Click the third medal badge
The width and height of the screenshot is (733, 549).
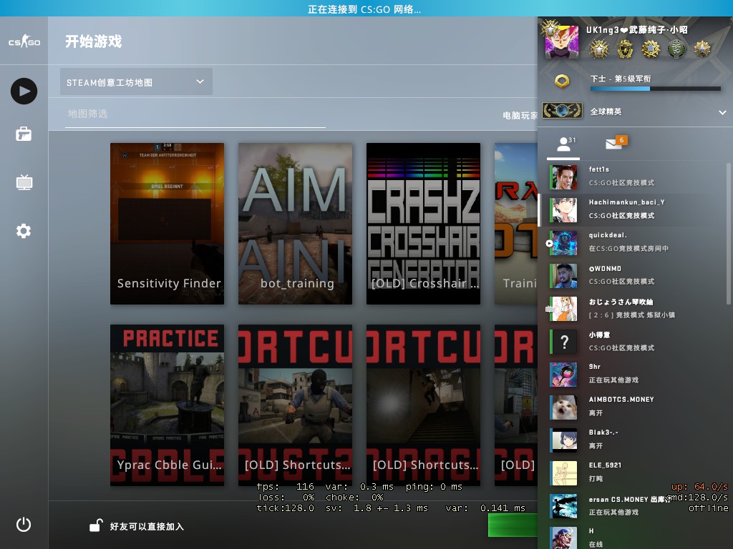[x=650, y=49]
